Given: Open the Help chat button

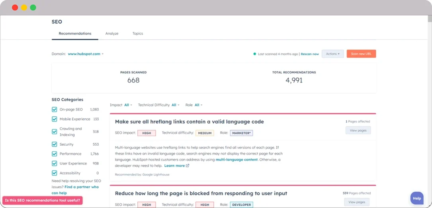Looking at the screenshot, I should pyautogui.click(x=417, y=198).
